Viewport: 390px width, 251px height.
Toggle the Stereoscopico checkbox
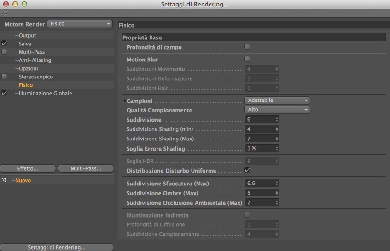tap(4, 77)
